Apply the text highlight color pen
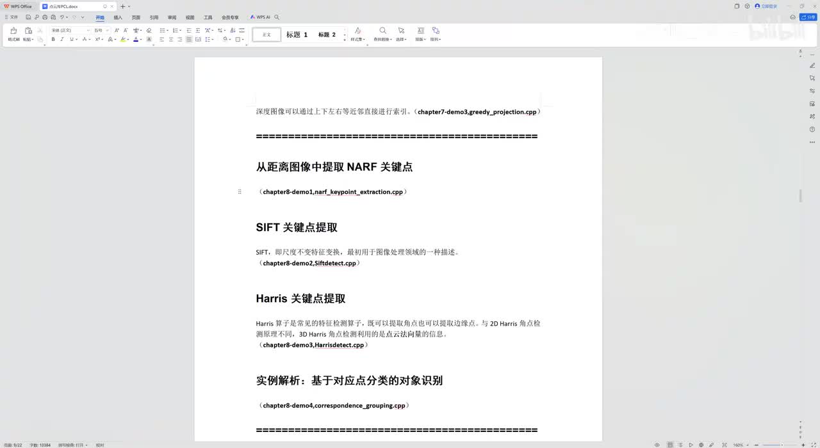 (124, 39)
